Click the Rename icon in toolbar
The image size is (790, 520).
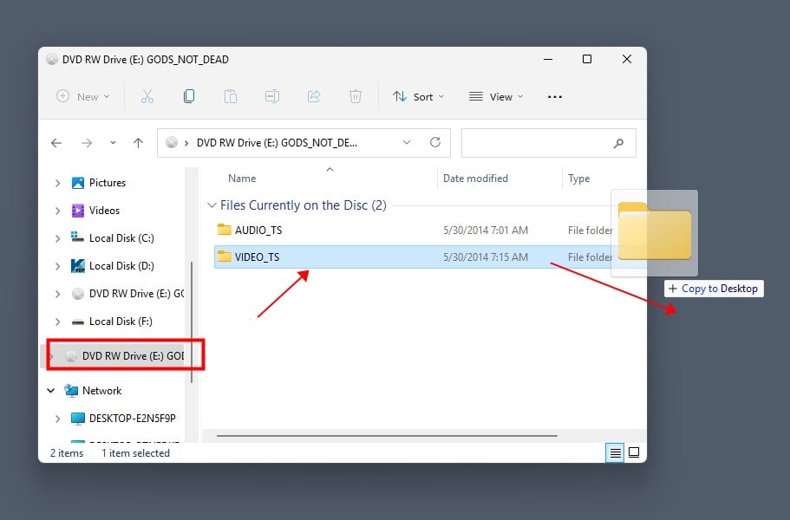(271, 96)
